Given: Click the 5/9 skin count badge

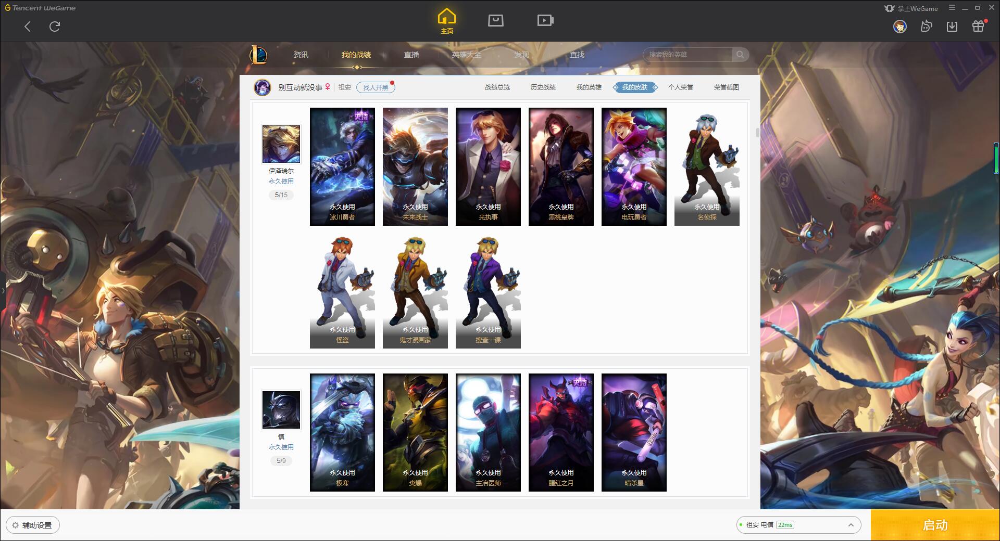Looking at the screenshot, I should coord(281,461).
